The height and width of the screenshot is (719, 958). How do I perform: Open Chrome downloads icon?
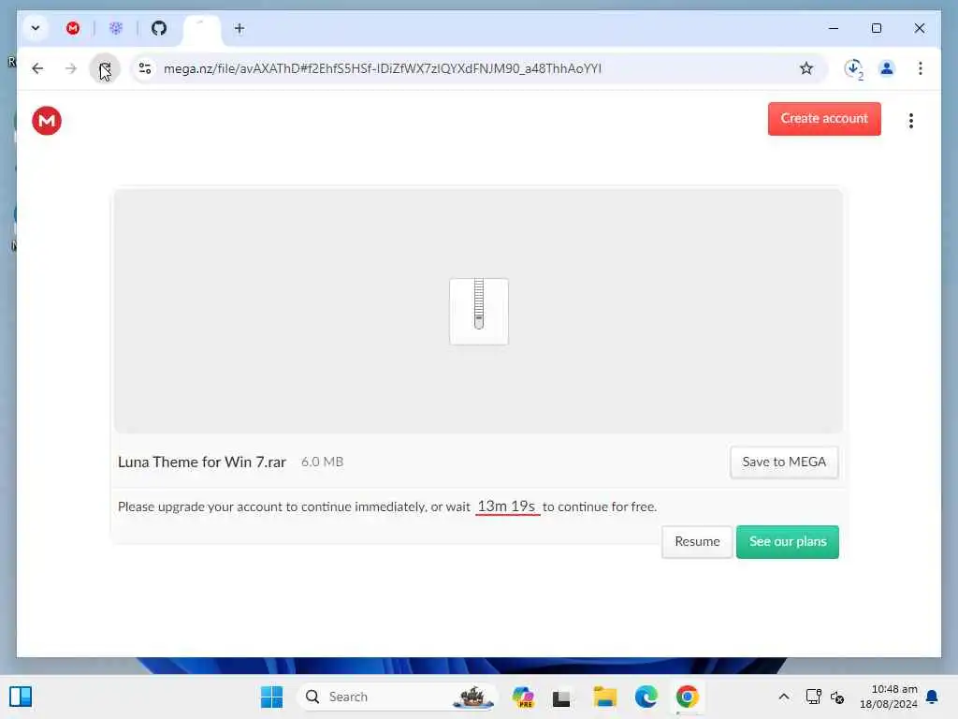pyautogui.click(x=853, y=68)
